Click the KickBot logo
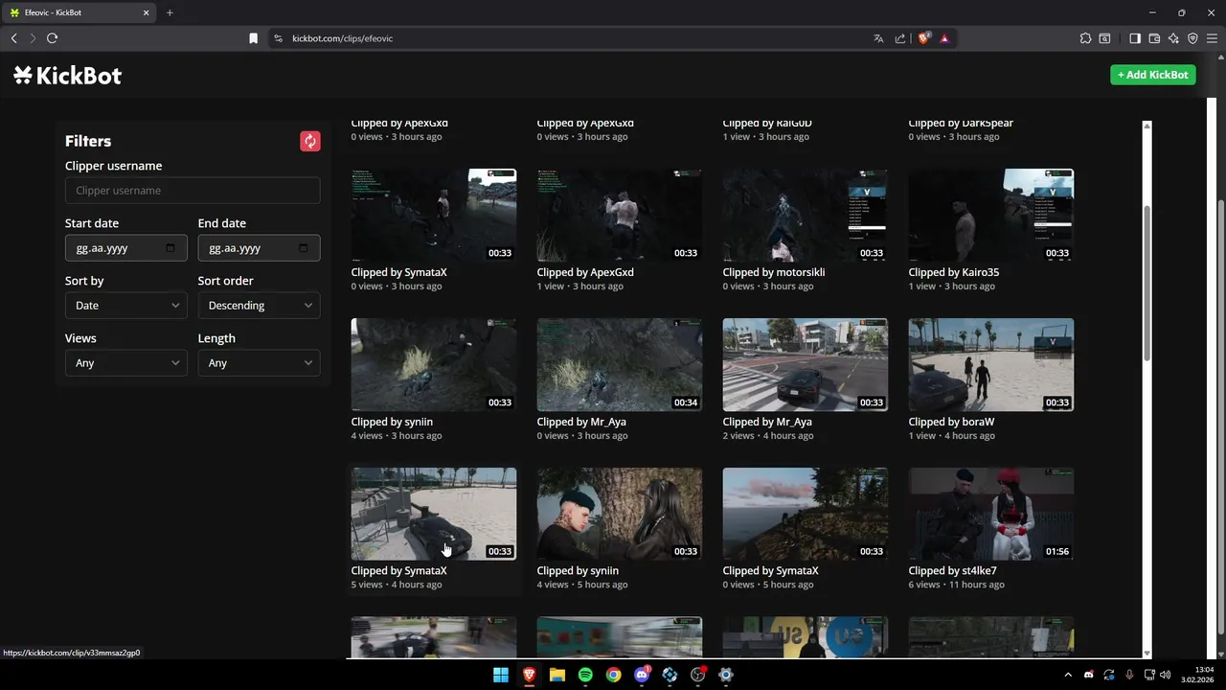The width and height of the screenshot is (1226, 690). [x=68, y=76]
